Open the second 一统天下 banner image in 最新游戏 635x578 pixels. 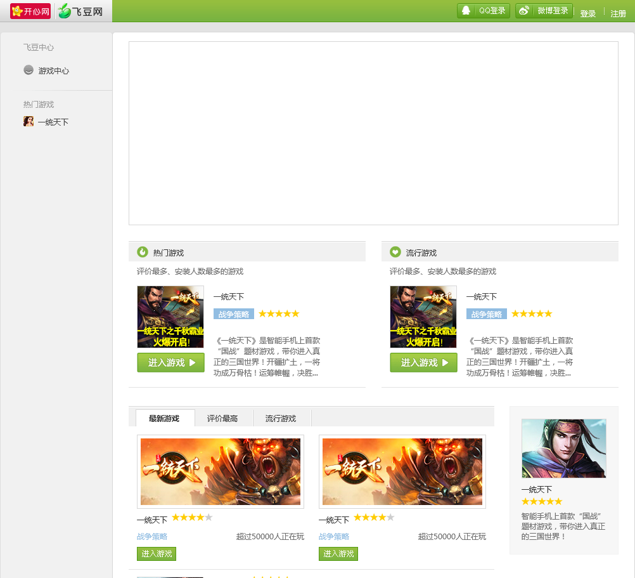pyautogui.click(x=402, y=472)
